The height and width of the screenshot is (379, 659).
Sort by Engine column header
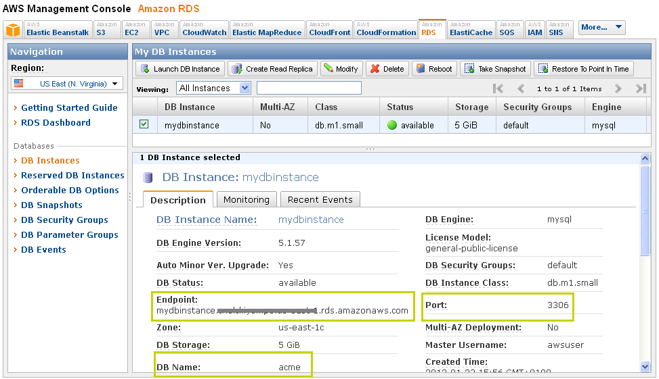pos(615,107)
